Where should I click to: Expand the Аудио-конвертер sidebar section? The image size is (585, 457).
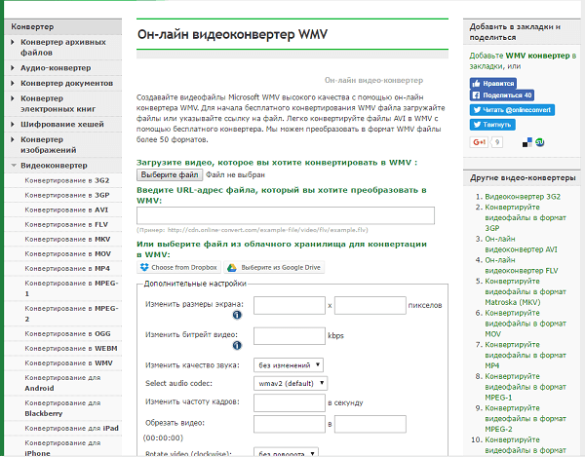[56, 68]
